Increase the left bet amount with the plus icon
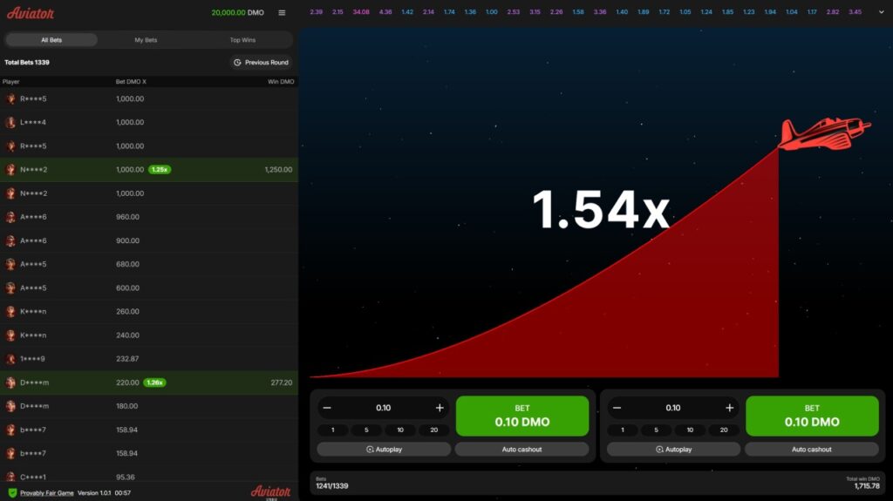The image size is (893, 501). tap(440, 408)
